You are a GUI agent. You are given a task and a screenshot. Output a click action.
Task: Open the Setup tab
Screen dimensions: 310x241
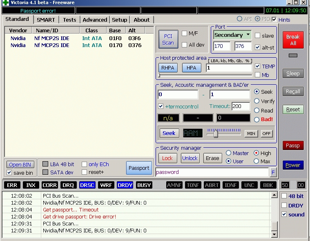119,20
